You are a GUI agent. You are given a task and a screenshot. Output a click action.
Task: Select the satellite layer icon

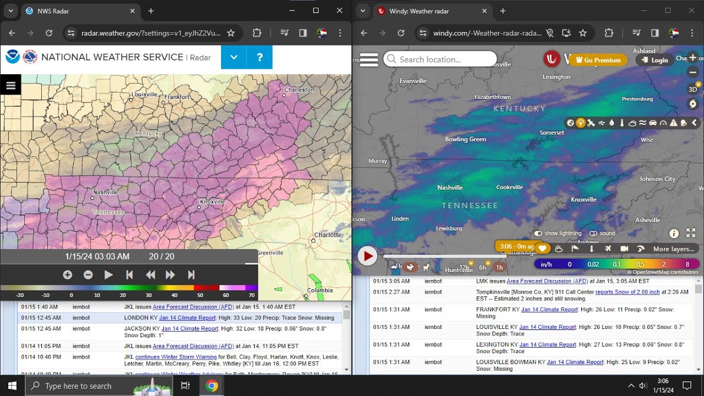click(591, 123)
